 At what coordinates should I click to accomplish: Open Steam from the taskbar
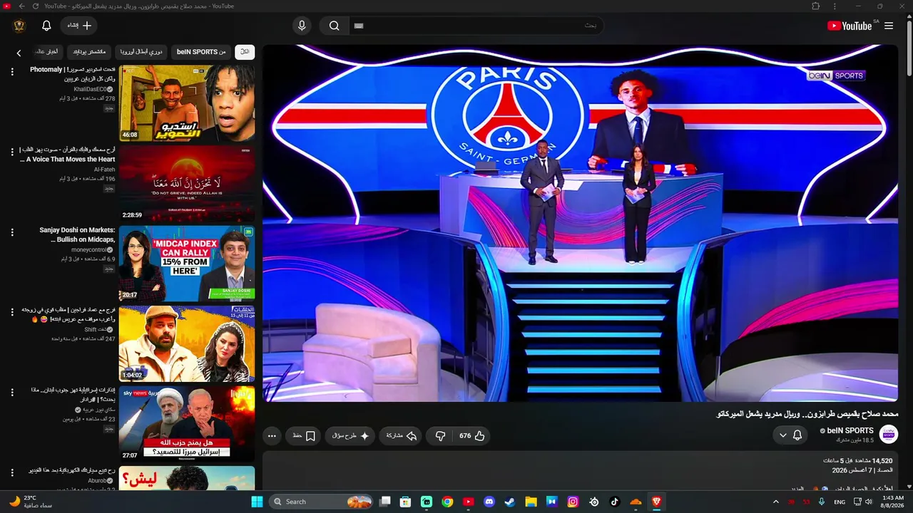pos(510,502)
